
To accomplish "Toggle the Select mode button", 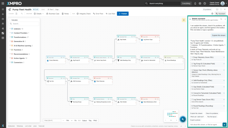I will pos(84,120).
